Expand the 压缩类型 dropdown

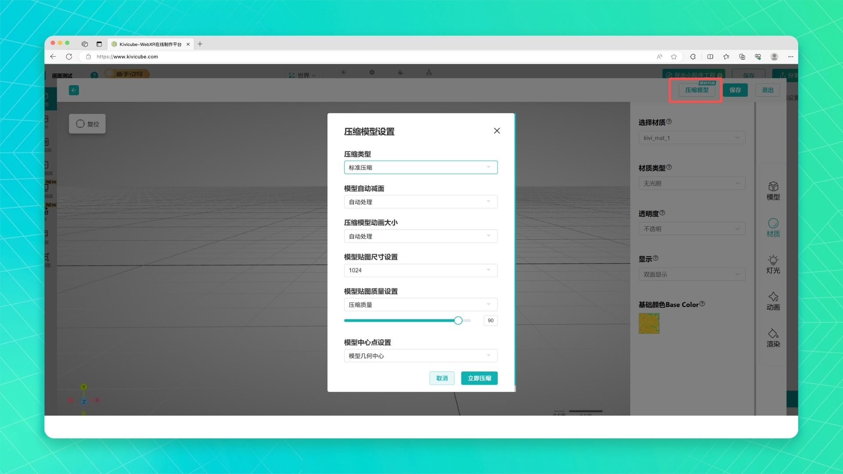point(420,167)
